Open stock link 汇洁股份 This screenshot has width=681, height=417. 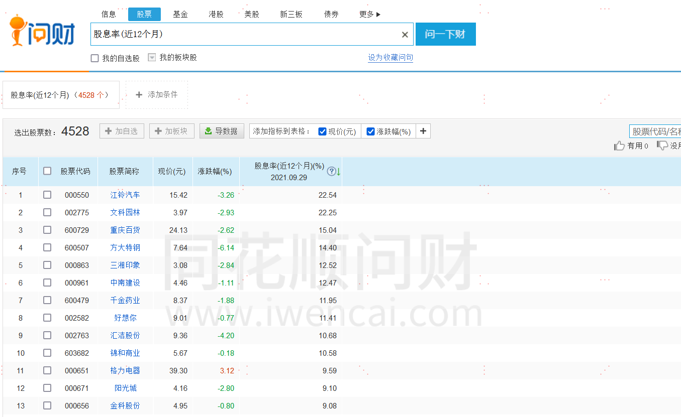click(125, 335)
